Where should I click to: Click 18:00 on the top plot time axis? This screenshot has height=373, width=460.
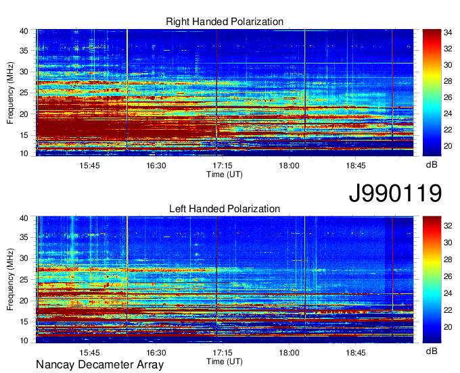(x=289, y=166)
